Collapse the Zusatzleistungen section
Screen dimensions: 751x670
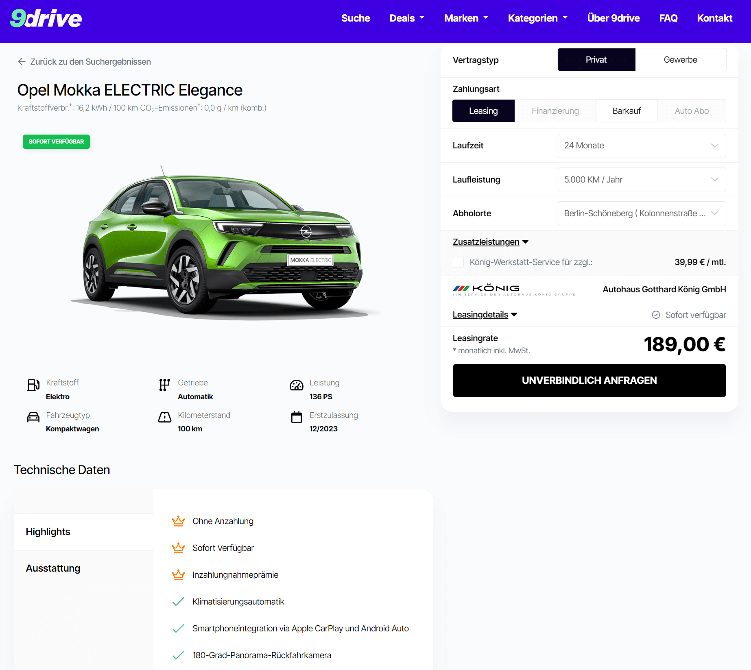pyautogui.click(x=491, y=242)
